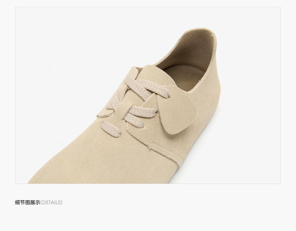Click the heel back of the shoe
This screenshot has width=296, height=231.
(x=213, y=62)
